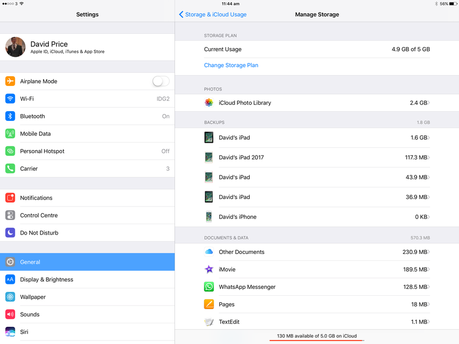Viewport: 459px width, 344px height.
Task: Open the 0 KB iPhone backup chevron
Action: (x=429, y=217)
